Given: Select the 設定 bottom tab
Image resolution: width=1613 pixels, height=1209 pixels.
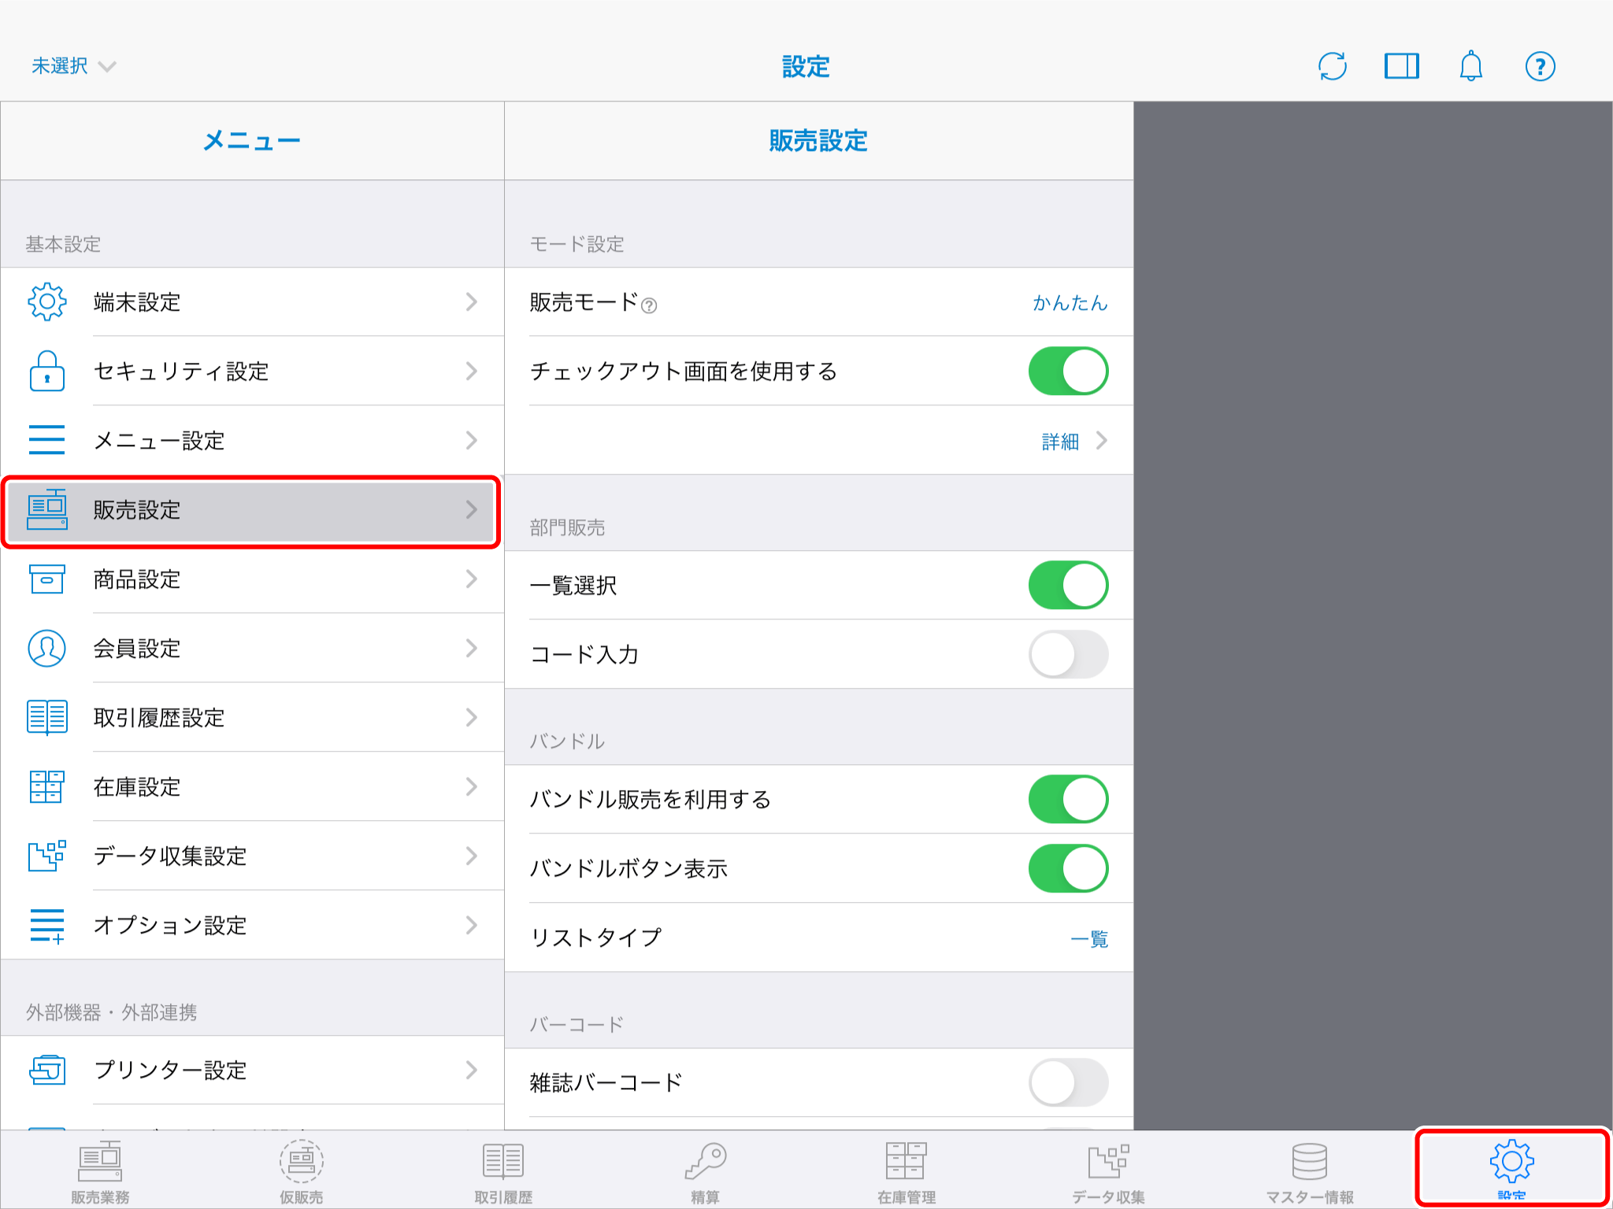Looking at the screenshot, I should [1511, 1169].
